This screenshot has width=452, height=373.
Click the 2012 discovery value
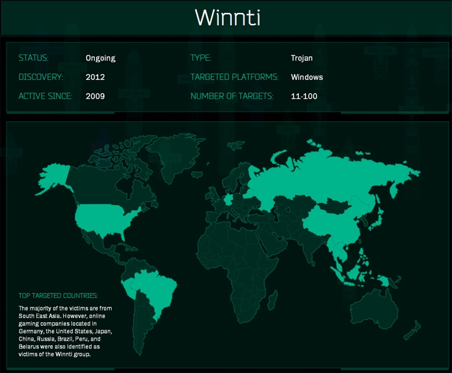(95, 77)
